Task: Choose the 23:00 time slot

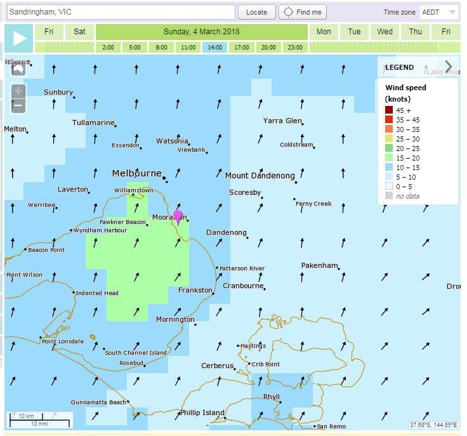Action: (294, 48)
